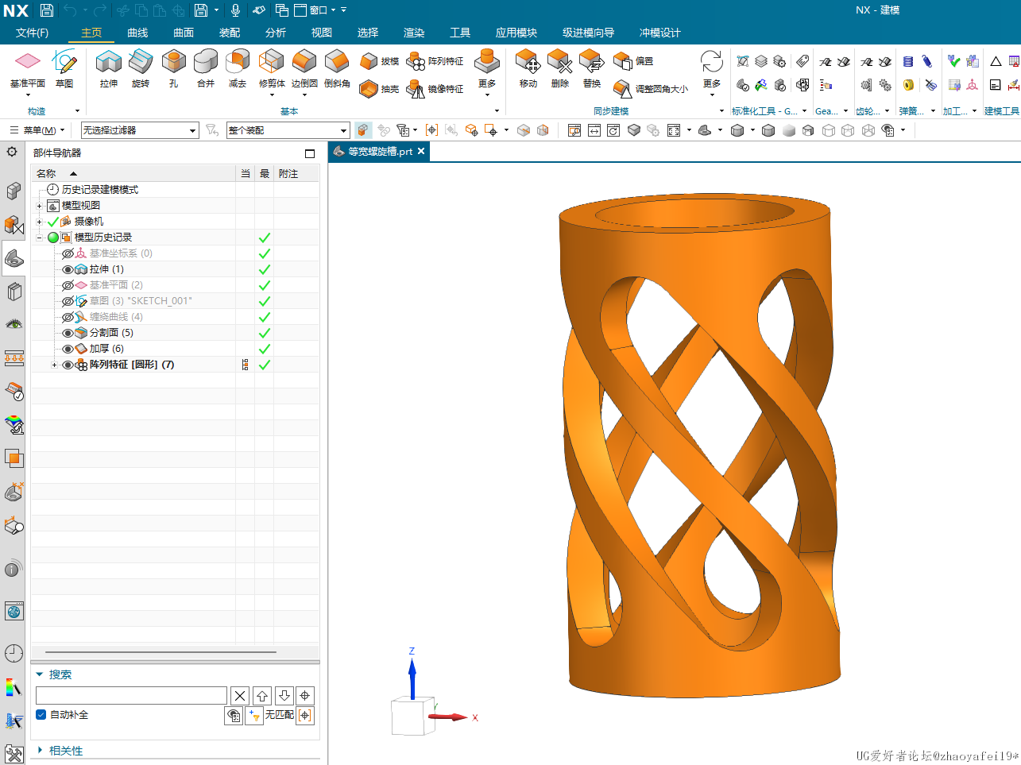Toggle visibility of 加厚 (6) feature
Image resolution: width=1021 pixels, height=765 pixels.
(68, 349)
